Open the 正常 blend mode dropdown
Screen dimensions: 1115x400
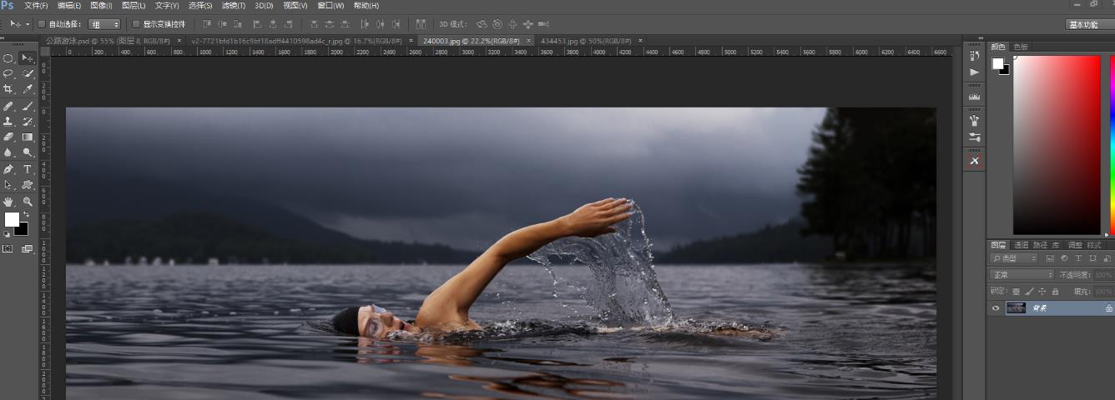click(x=1022, y=275)
